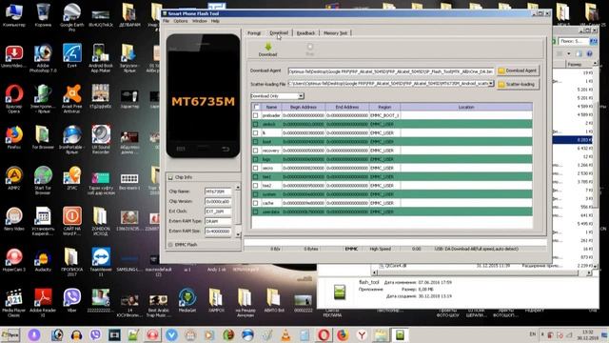This screenshot has width=609, height=343.
Task: Toggle the preloader partition checkbox
Action: tap(255, 115)
